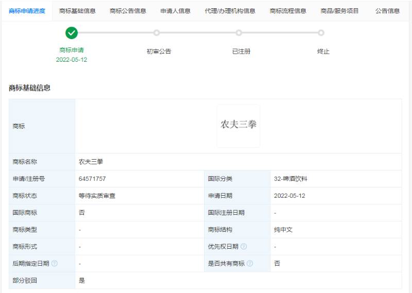The image size is (412, 293).
Task: Click the 国际商标 value 否
Action: pyautogui.click(x=82, y=213)
